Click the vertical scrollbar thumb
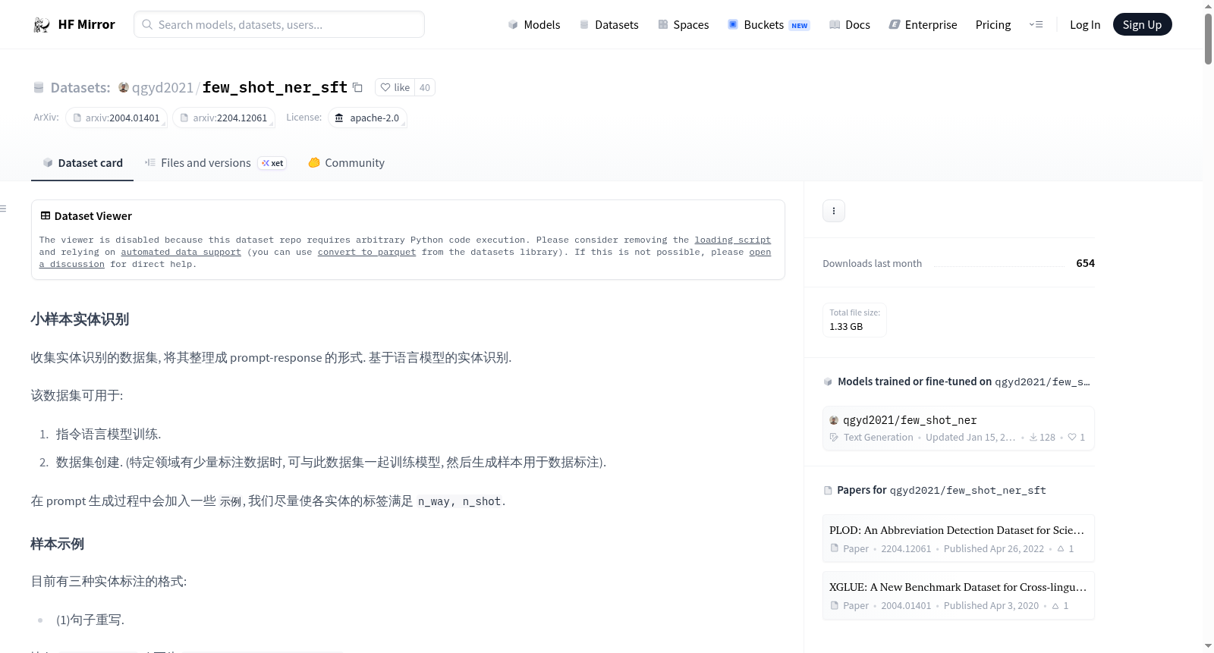Image resolution: width=1214 pixels, height=653 pixels. tap(1208, 39)
